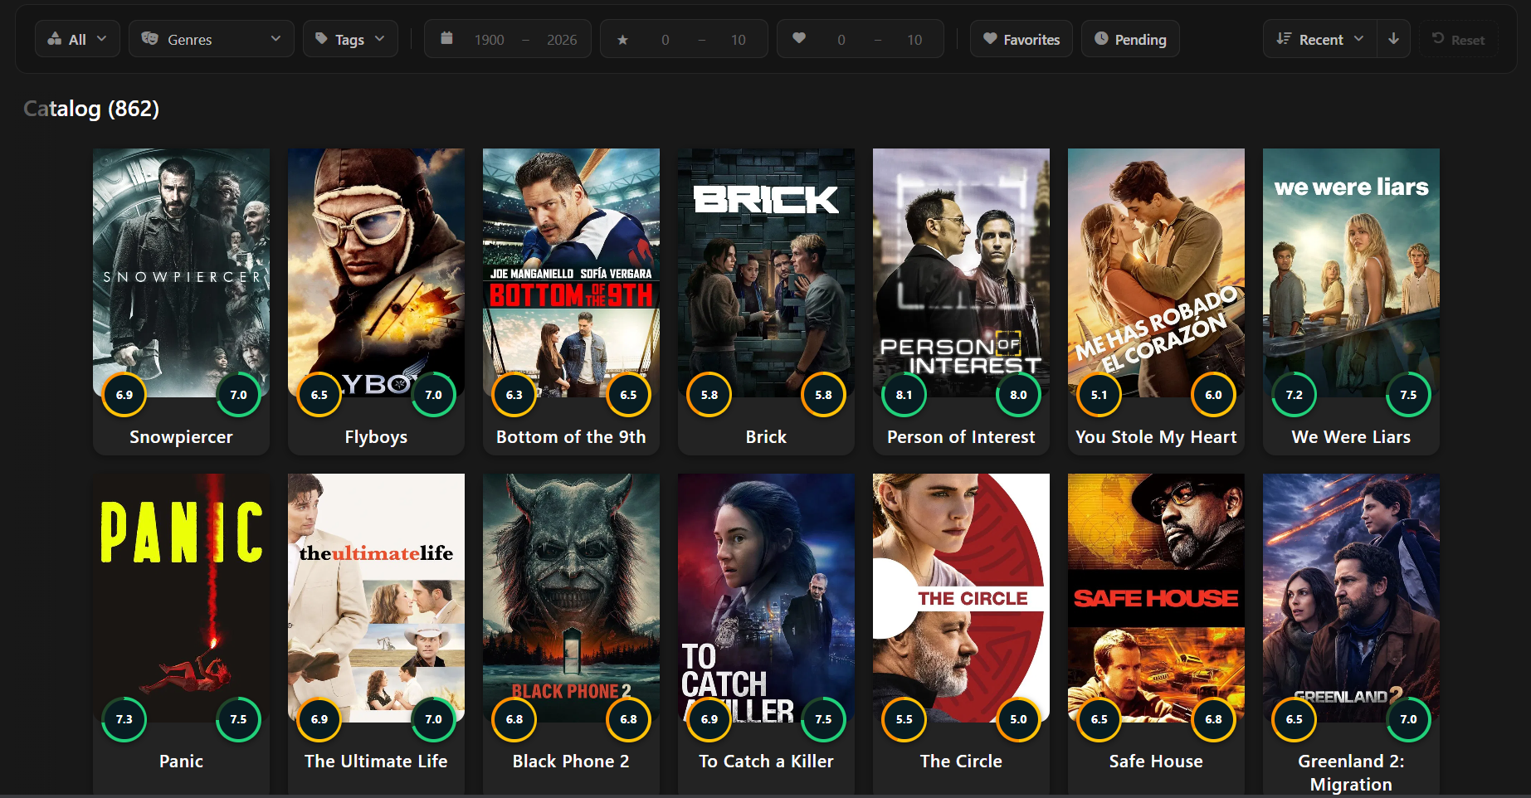
Task: Click Greenland 2's 7.0 rating badge
Action: (1408, 719)
